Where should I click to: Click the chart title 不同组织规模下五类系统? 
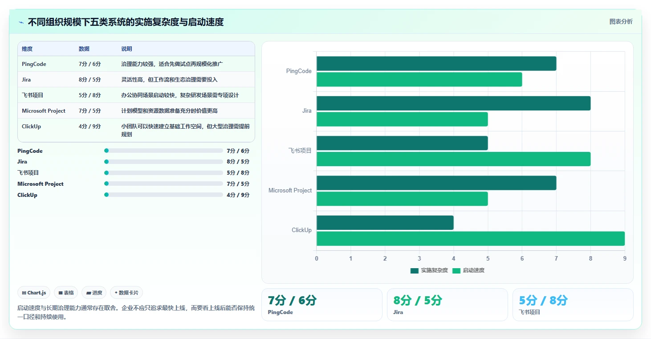126,22
